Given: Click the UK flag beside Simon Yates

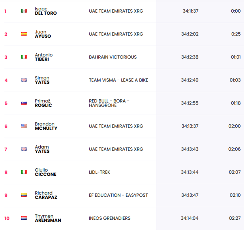Looking at the screenshot, I should pyautogui.click(x=24, y=80).
